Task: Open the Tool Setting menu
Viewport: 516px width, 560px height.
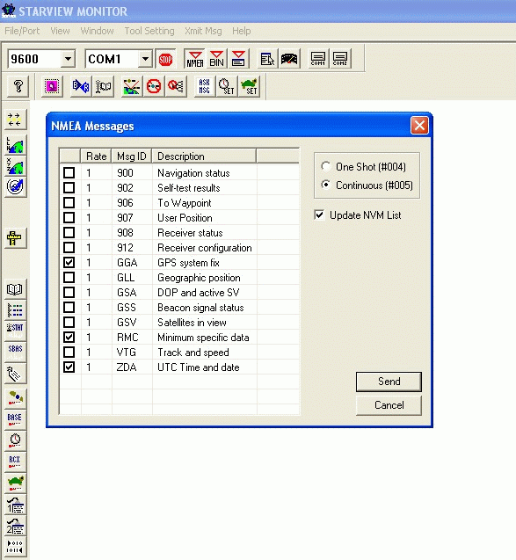Action: (x=149, y=31)
